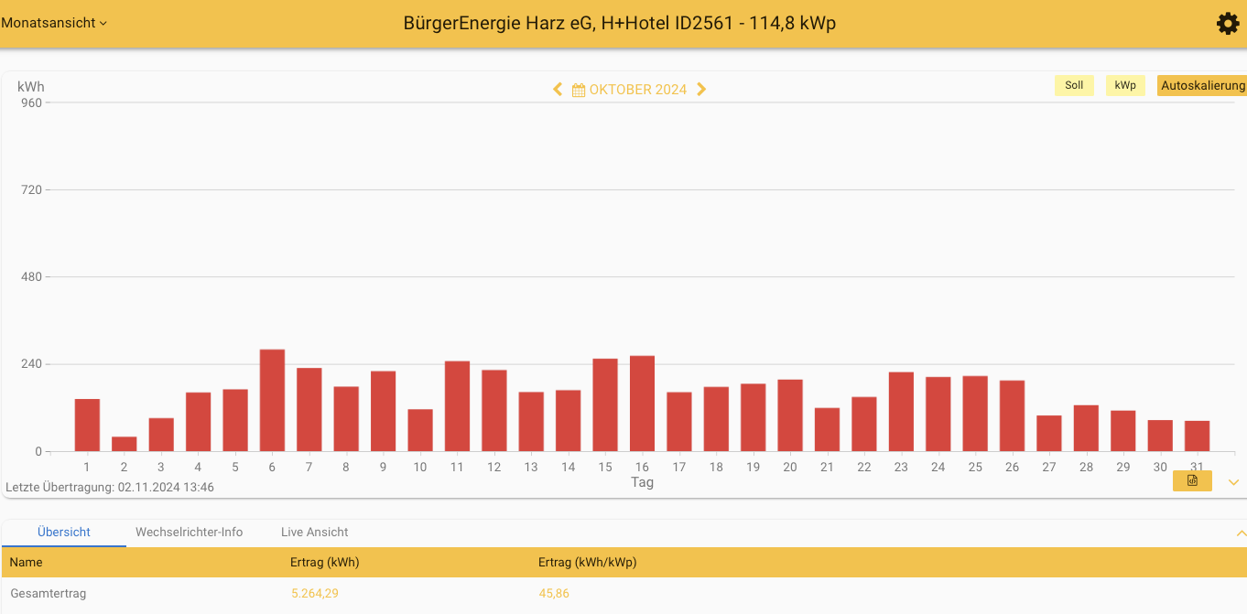Switch to the Wechselrichter-Info tab

(x=189, y=532)
